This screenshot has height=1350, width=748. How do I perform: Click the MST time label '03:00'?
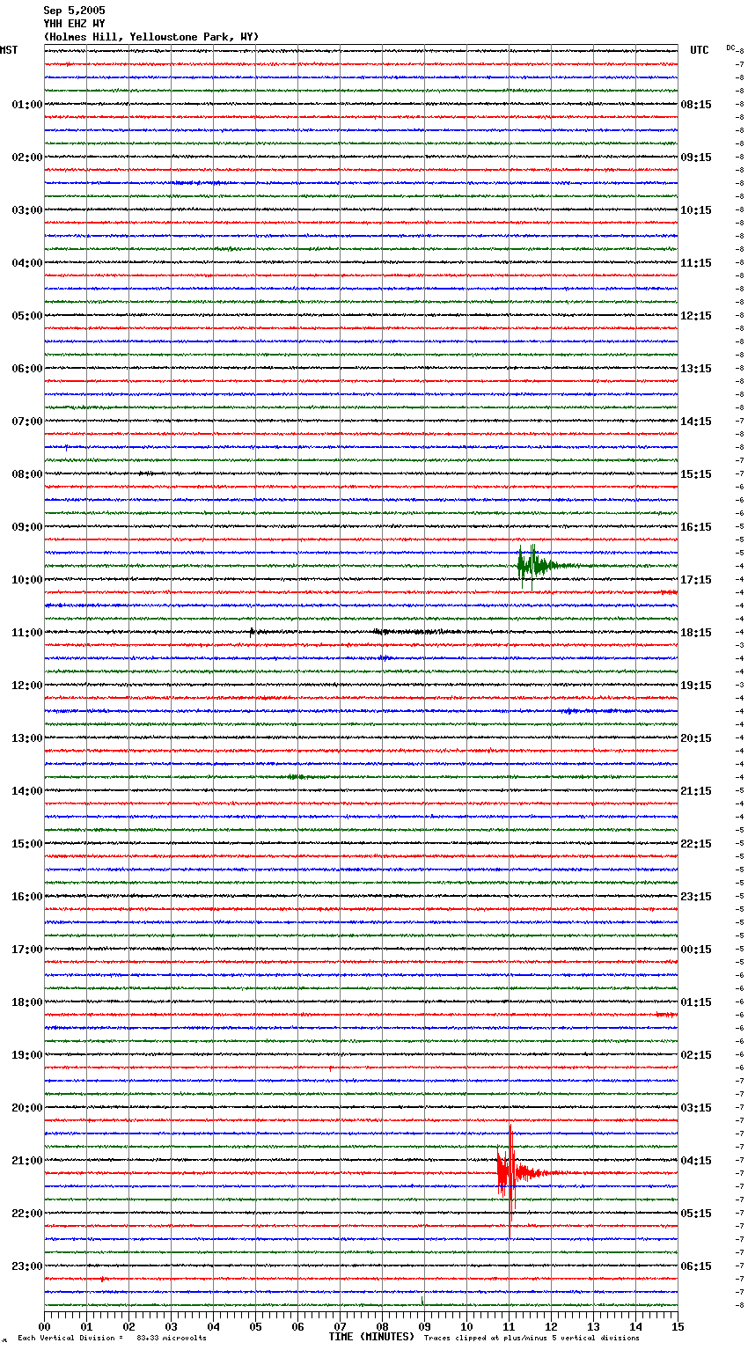[x=27, y=210]
